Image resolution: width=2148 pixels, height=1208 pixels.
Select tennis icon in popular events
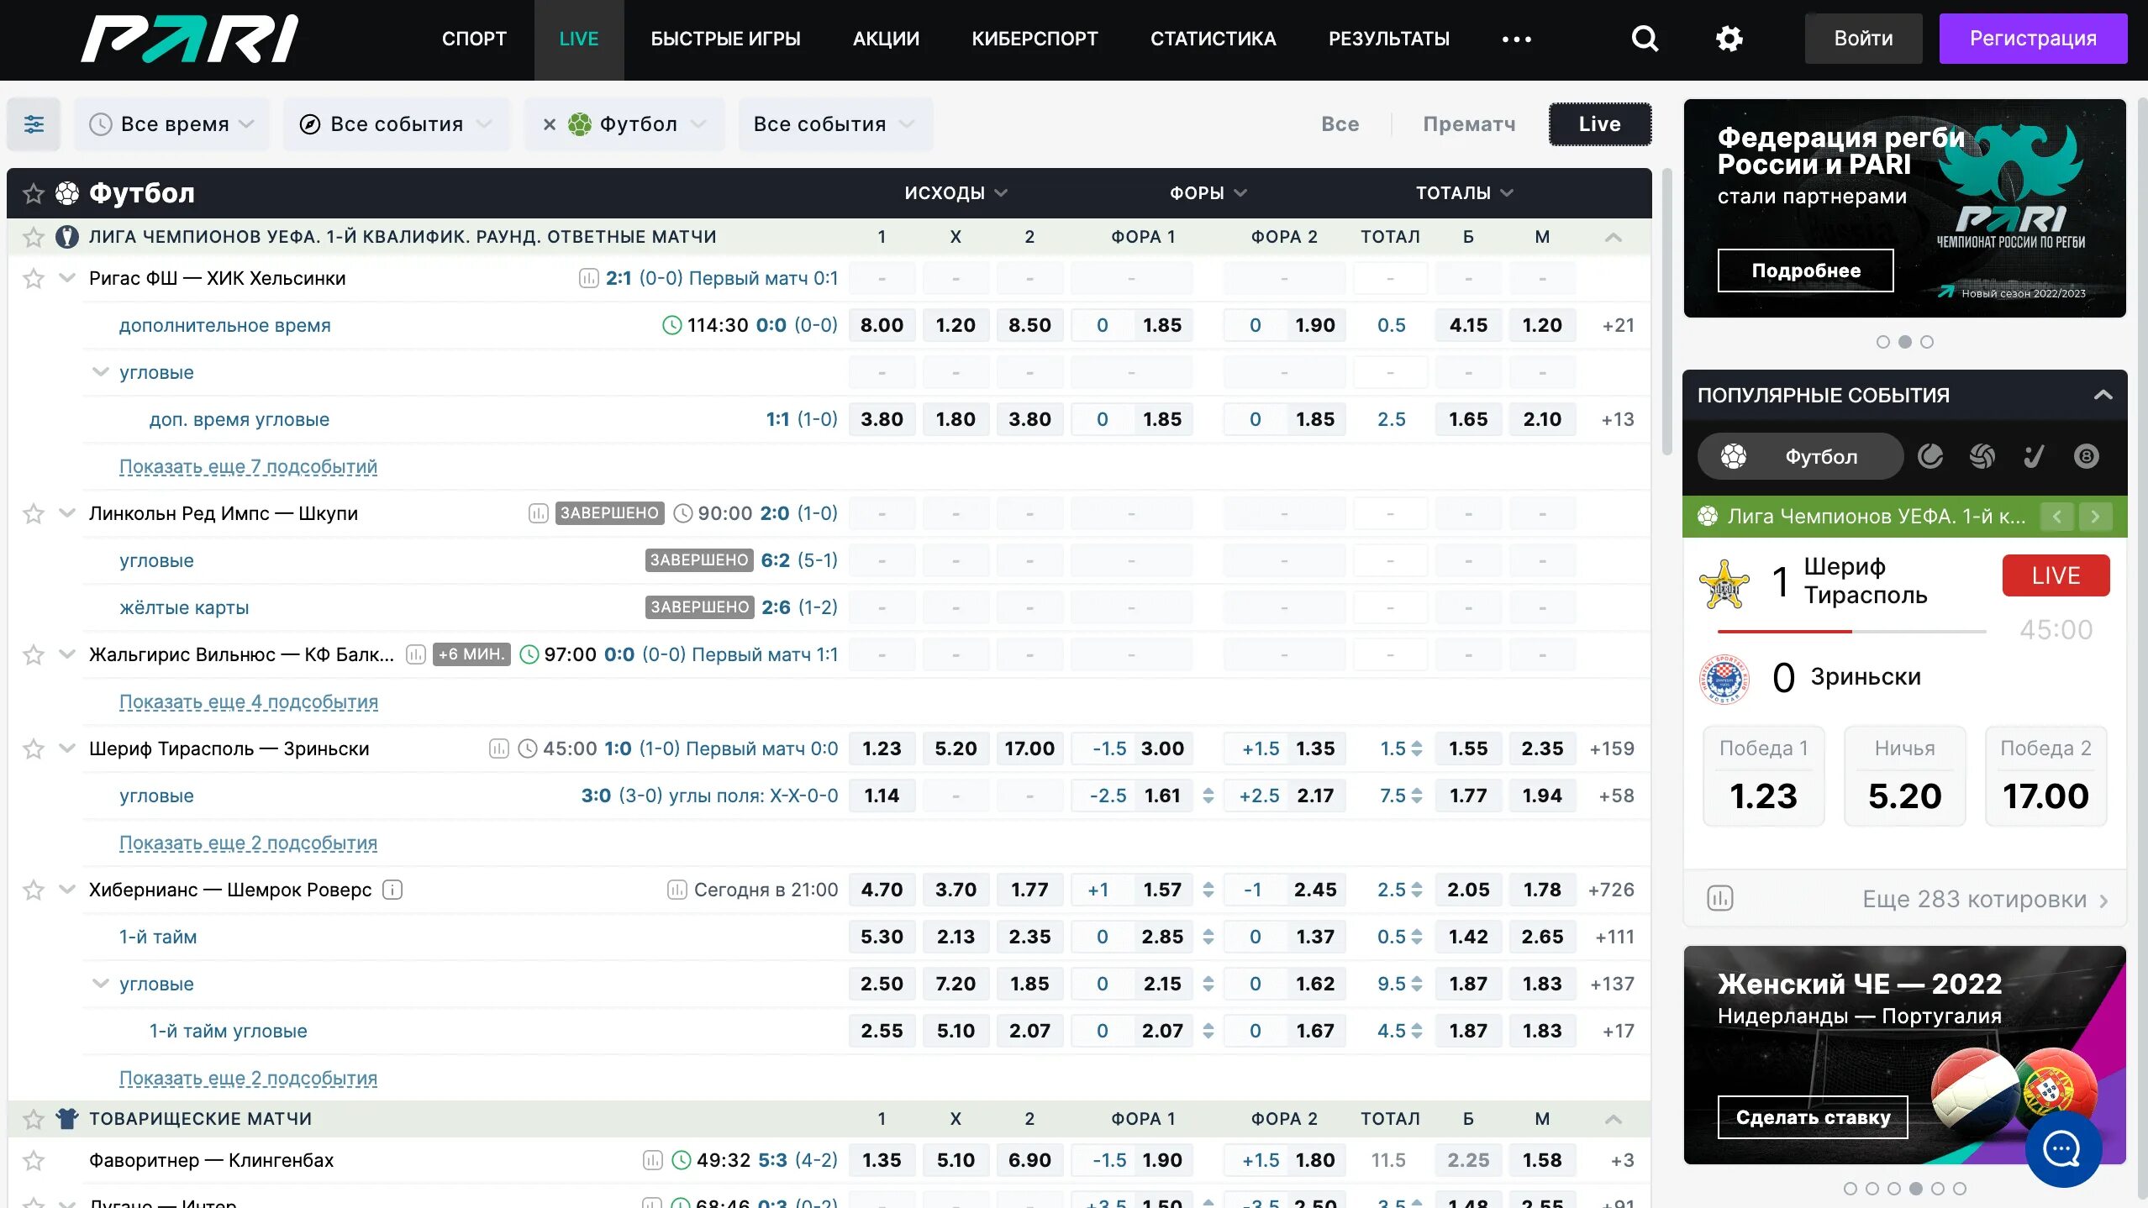[1930, 456]
